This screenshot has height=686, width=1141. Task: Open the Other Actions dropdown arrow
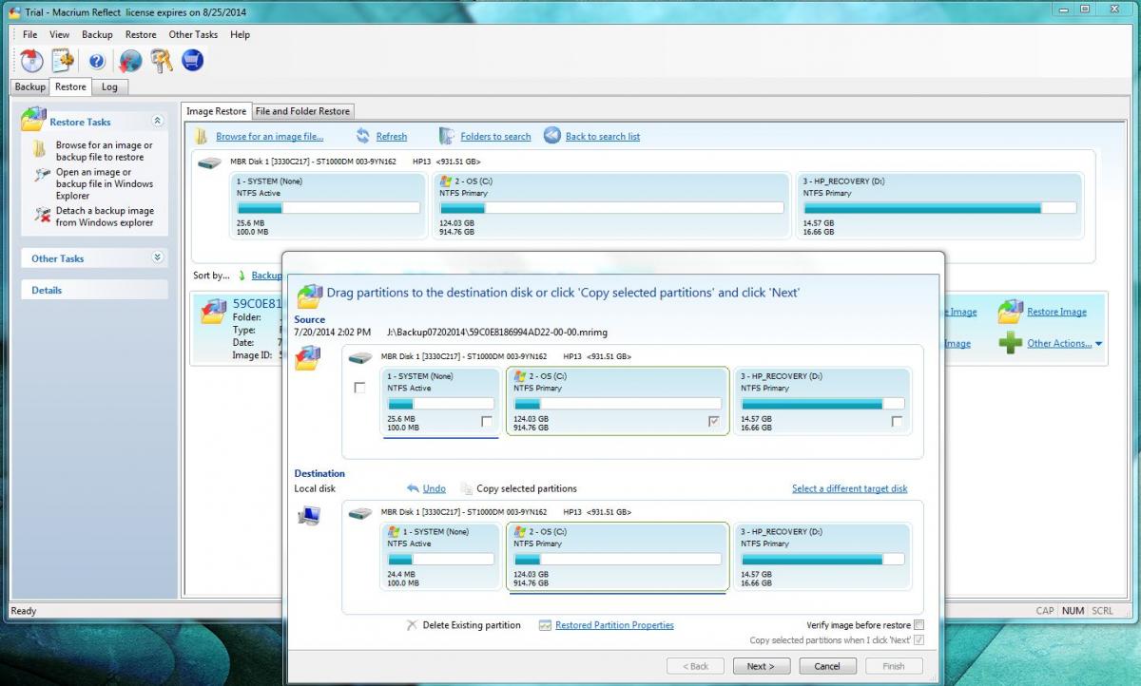(1099, 344)
